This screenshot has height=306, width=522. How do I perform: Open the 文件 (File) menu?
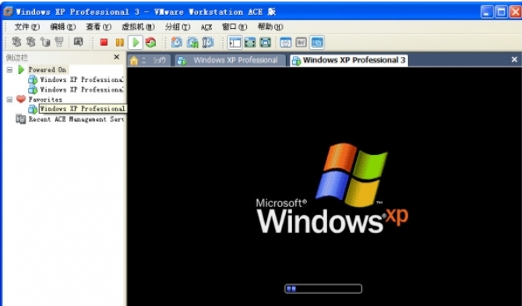click(27, 27)
